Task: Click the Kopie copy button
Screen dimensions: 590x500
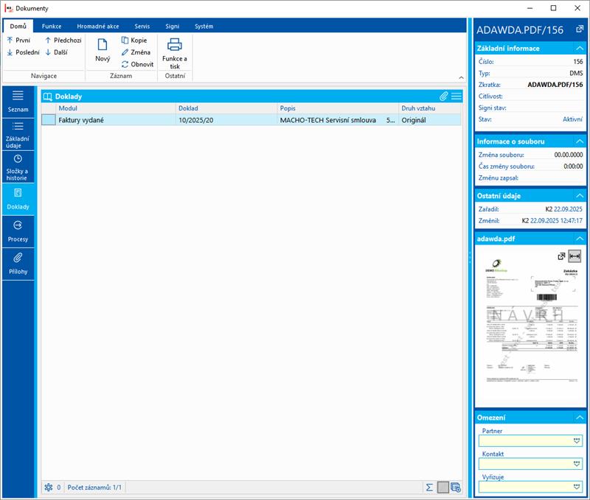Action: point(134,41)
